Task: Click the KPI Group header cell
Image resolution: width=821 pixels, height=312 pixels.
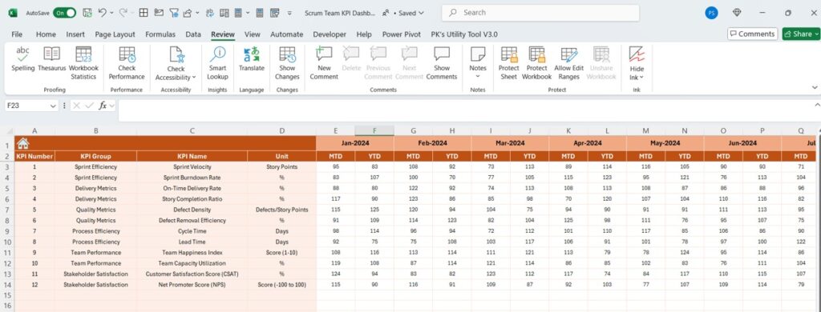Action: pyautogui.click(x=96, y=156)
